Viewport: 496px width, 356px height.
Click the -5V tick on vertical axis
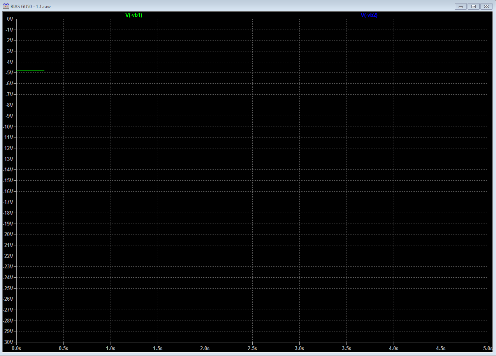[9, 73]
